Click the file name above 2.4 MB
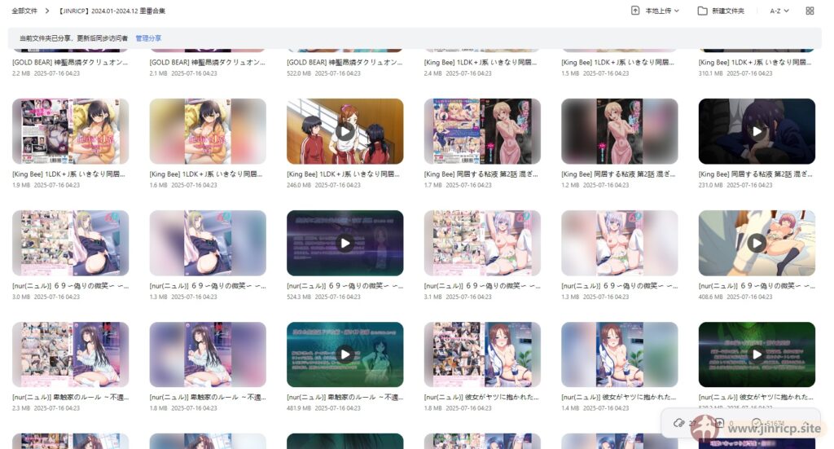The height and width of the screenshot is (449, 834). (481, 62)
